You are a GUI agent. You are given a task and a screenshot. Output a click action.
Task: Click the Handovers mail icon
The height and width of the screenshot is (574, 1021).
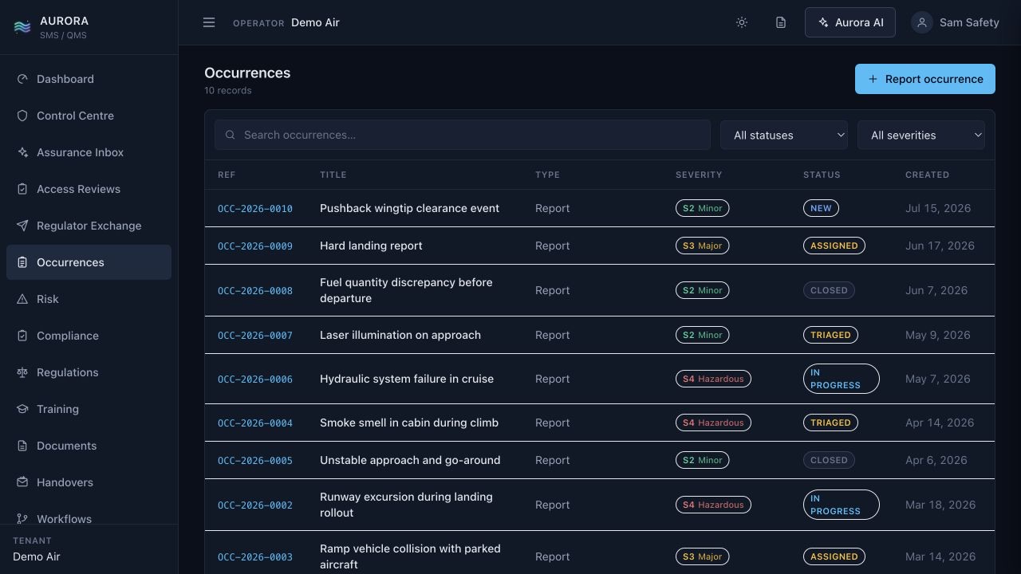click(22, 482)
